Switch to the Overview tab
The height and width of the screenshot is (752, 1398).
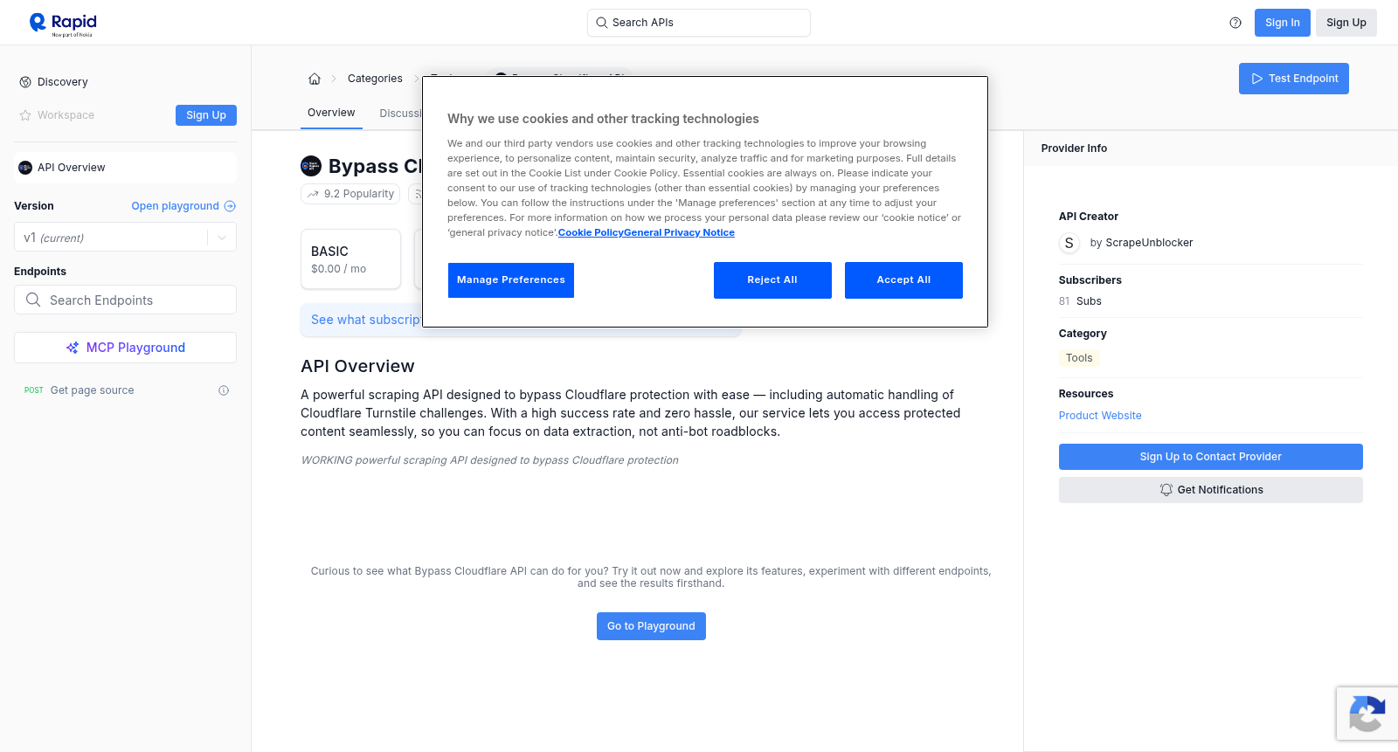(331, 113)
